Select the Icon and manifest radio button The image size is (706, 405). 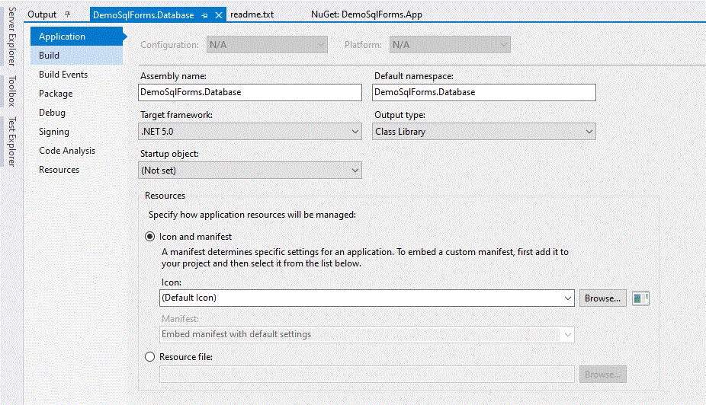point(150,237)
